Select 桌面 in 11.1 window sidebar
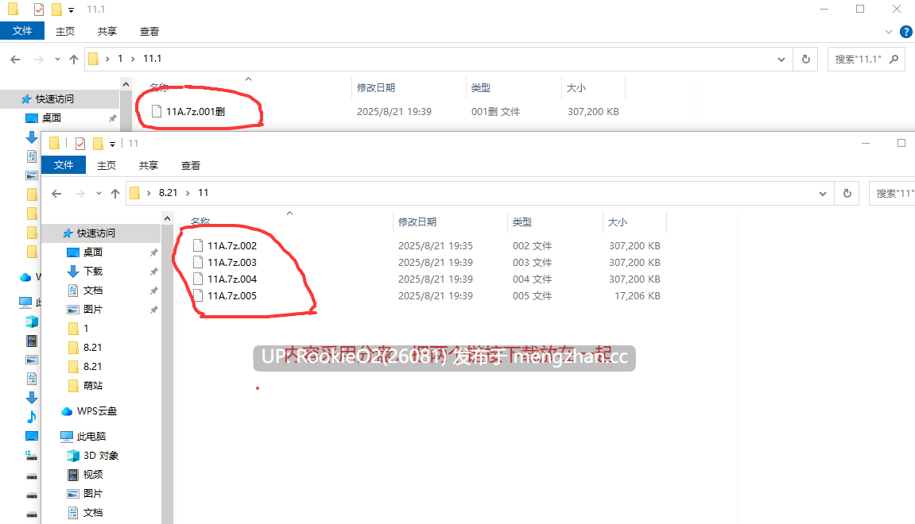 (52, 118)
